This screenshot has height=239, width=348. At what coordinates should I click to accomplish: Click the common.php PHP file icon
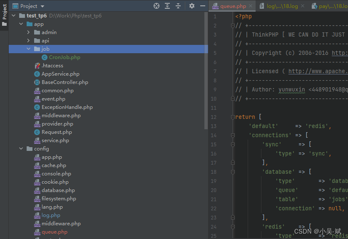37,91
